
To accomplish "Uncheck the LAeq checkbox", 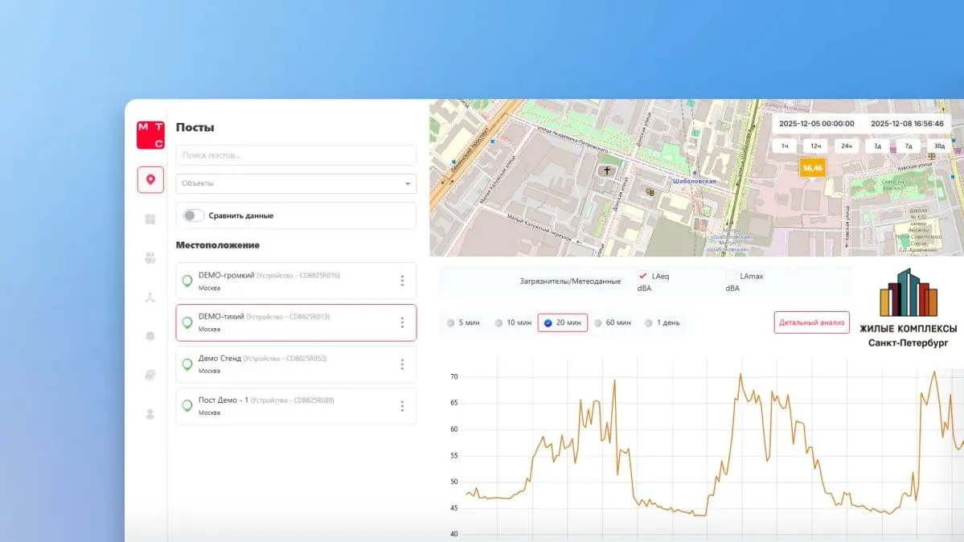I will click(x=642, y=276).
